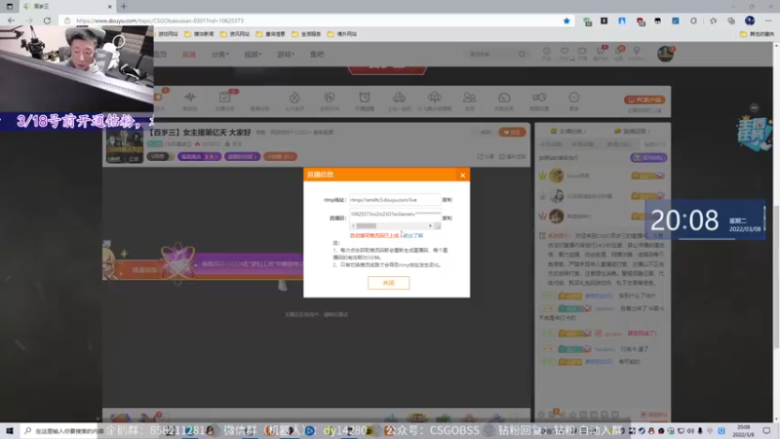The height and width of the screenshot is (439, 780).
Task: Open checklist task icon with red badge
Action: (225, 97)
